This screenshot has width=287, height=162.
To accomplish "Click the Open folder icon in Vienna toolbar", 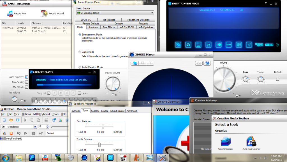I will [11, 120].
